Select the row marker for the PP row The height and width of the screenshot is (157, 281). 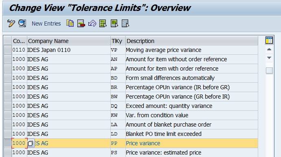[8, 143]
